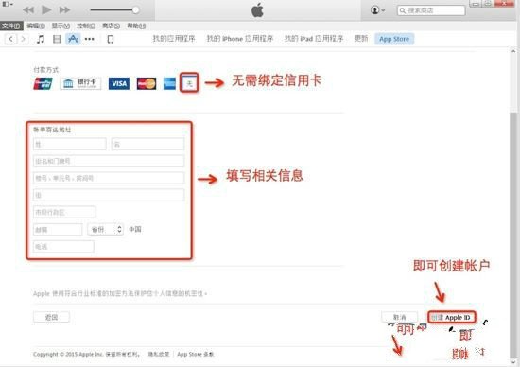Open the 帮助 menu

(x=136, y=26)
